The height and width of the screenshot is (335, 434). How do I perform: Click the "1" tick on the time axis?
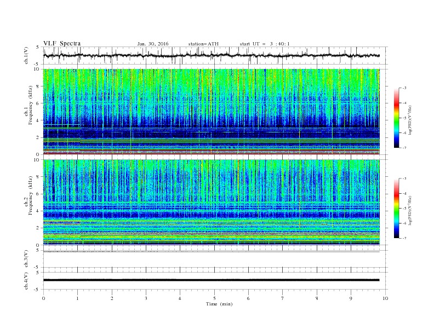click(77, 298)
